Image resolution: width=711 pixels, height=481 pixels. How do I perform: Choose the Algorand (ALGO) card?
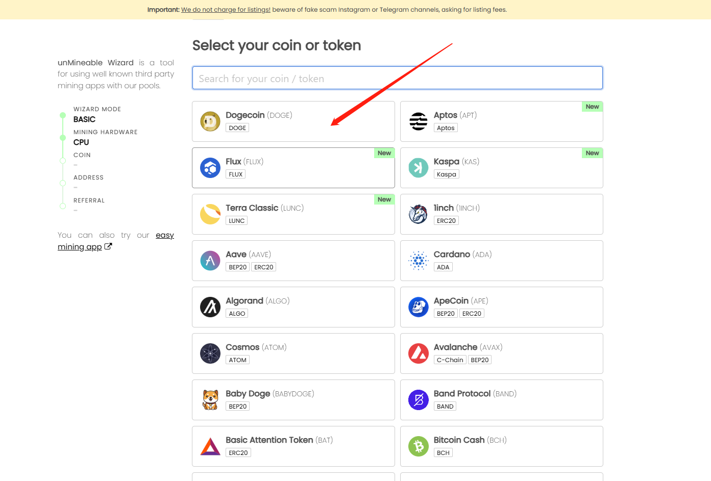293,307
